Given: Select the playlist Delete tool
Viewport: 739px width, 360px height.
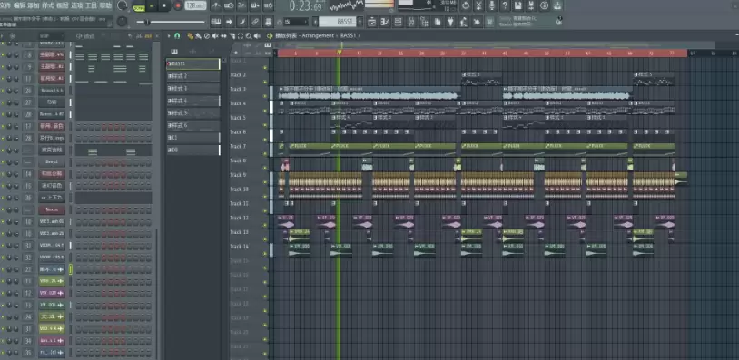Looking at the screenshot, I should (x=207, y=35).
